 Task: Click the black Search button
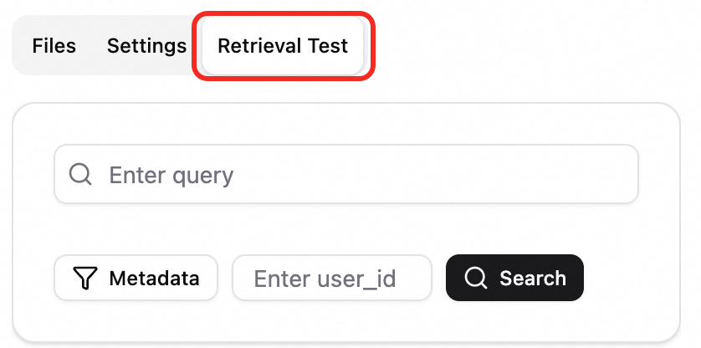514,278
